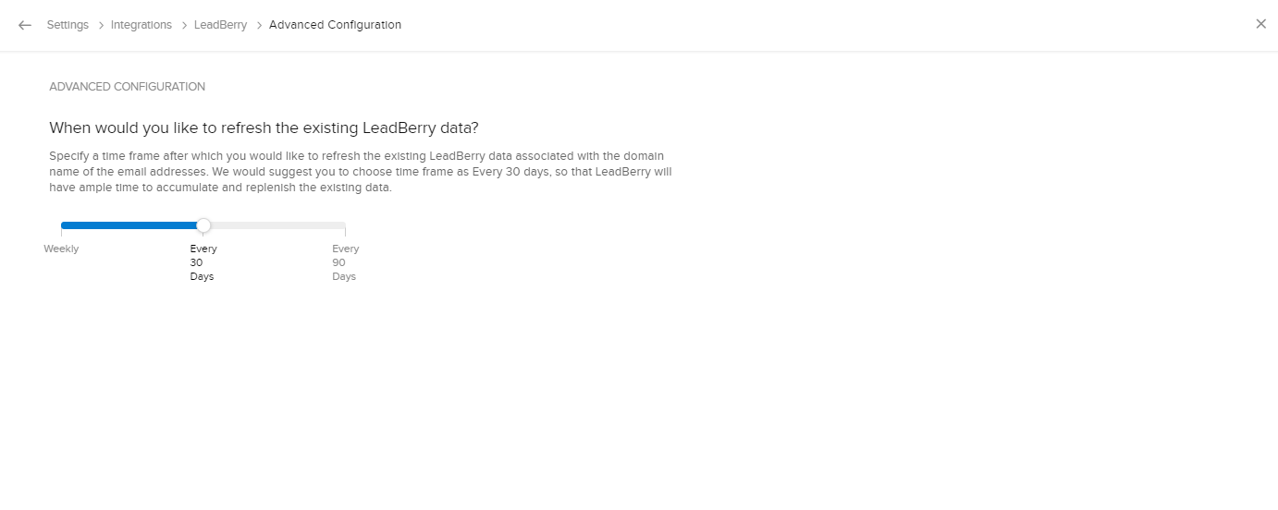
Task: Click the chevron after Settings
Action: 100,26
